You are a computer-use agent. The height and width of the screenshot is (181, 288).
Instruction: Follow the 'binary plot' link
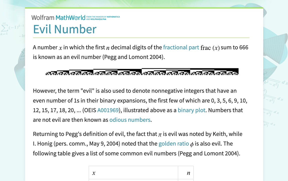(x=191, y=110)
